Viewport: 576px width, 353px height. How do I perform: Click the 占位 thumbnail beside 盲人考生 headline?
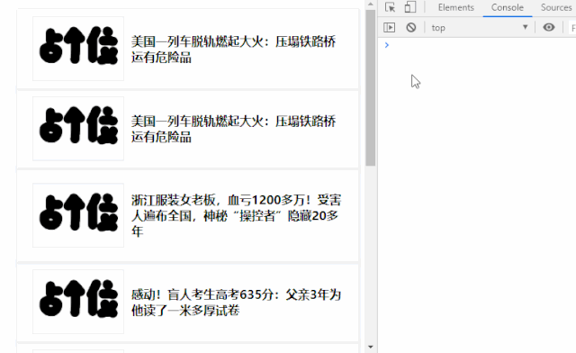(78, 302)
